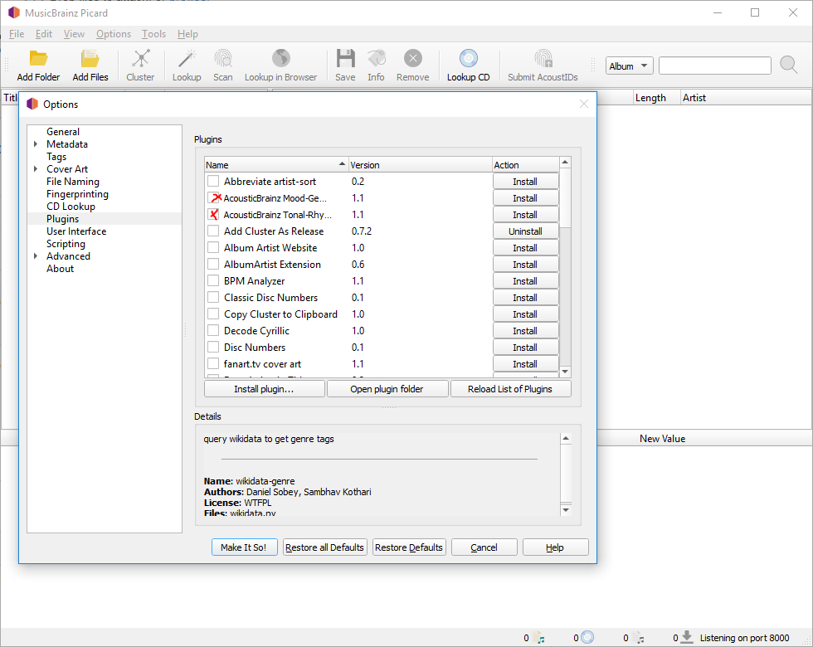Click the Save floppy disk icon
Image resolution: width=813 pixels, height=647 pixels.
click(345, 59)
